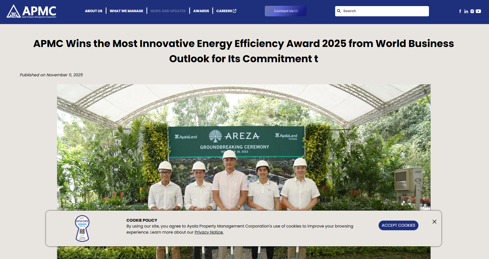
Task: Open the Careers page
Action: pyautogui.click(x=224, y=11)
